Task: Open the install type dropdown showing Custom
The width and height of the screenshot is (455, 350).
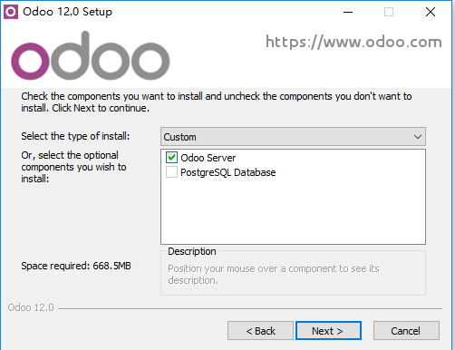Action: click(x=293, y=137)
